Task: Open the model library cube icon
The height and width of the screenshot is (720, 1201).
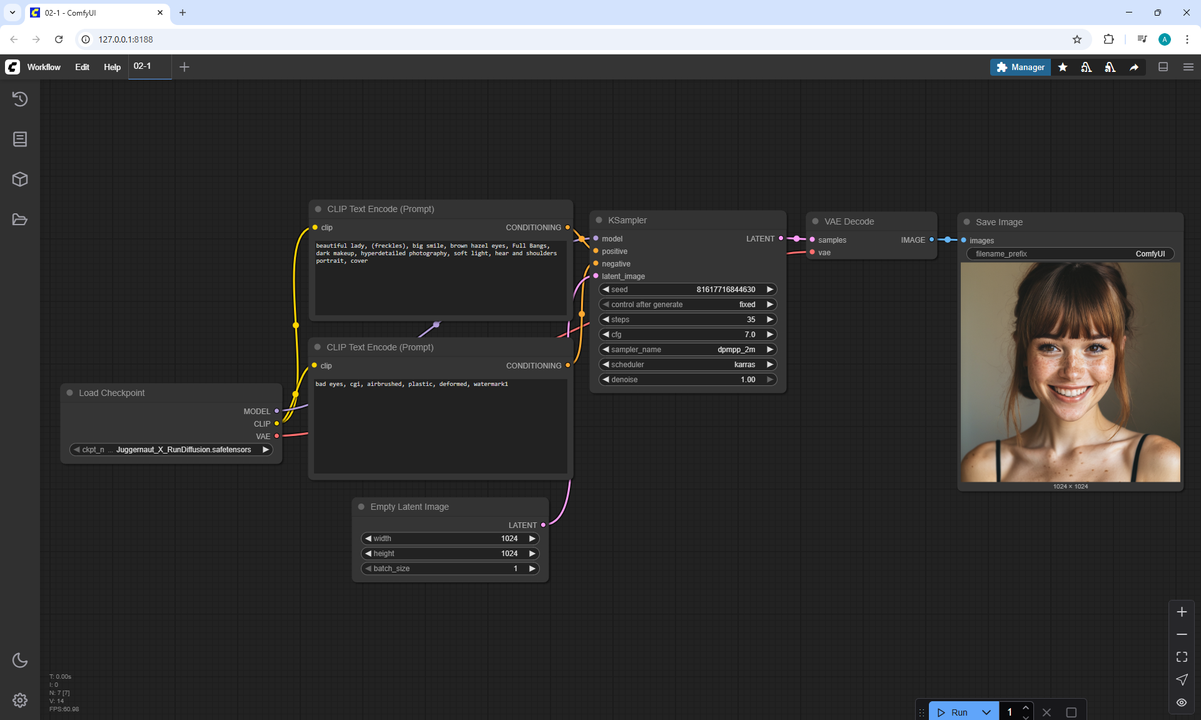Action: coord(20,180)
